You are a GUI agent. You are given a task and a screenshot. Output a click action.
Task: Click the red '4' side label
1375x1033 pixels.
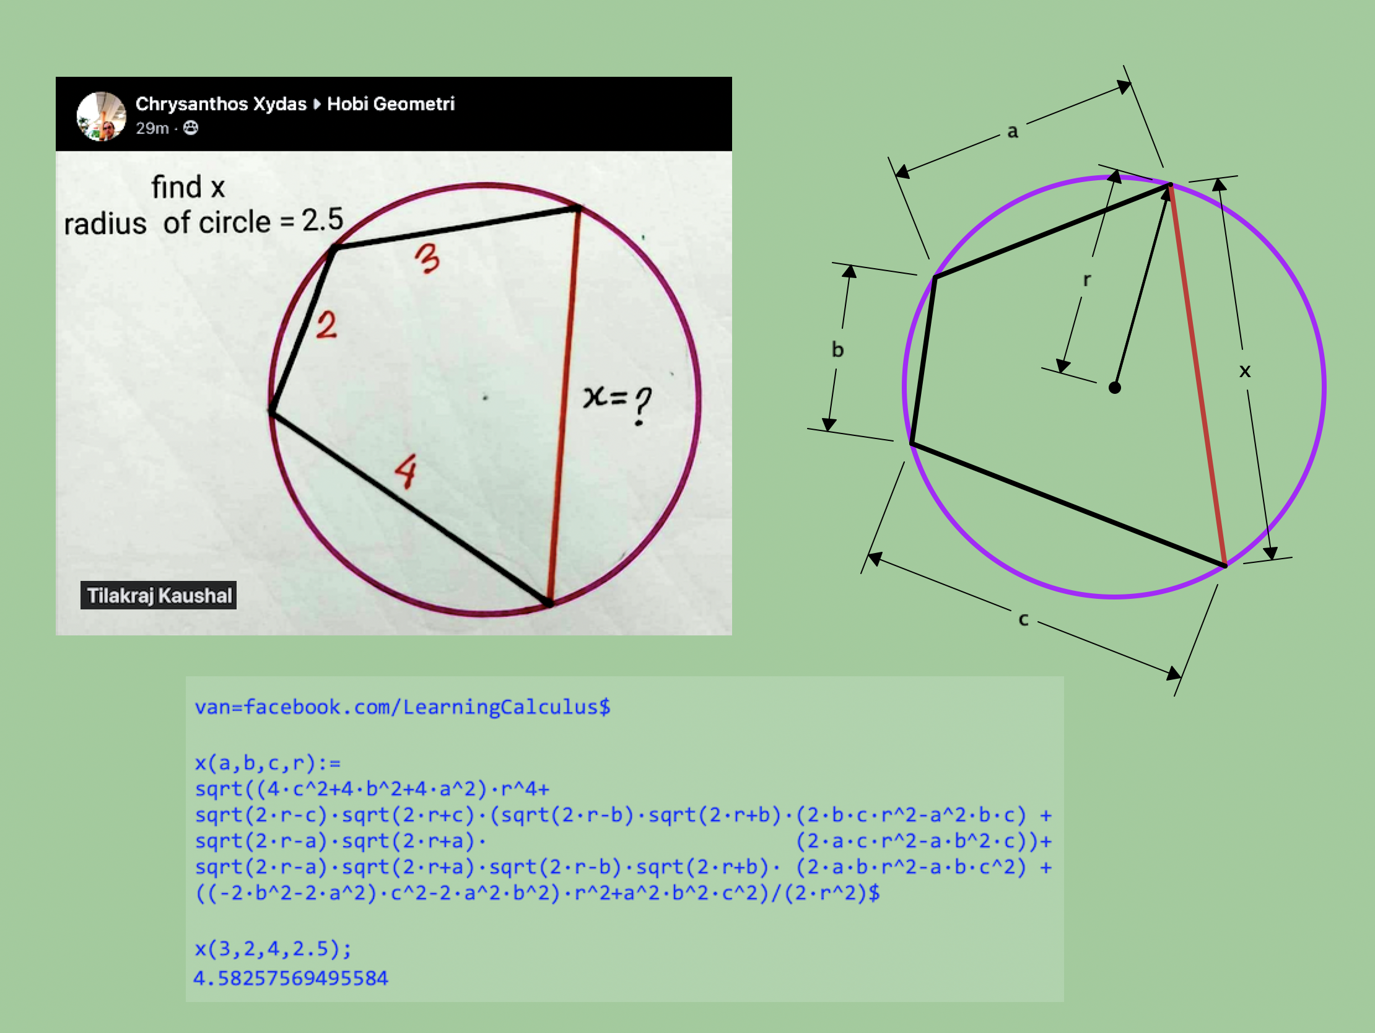pos(406,471)
